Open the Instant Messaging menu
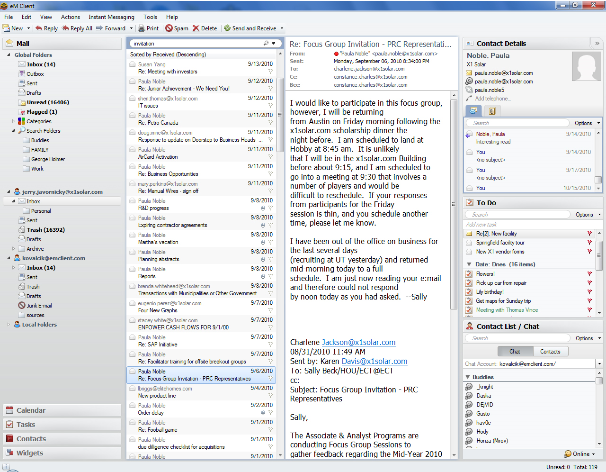This screenshot has width=606, height=472. 111,17
